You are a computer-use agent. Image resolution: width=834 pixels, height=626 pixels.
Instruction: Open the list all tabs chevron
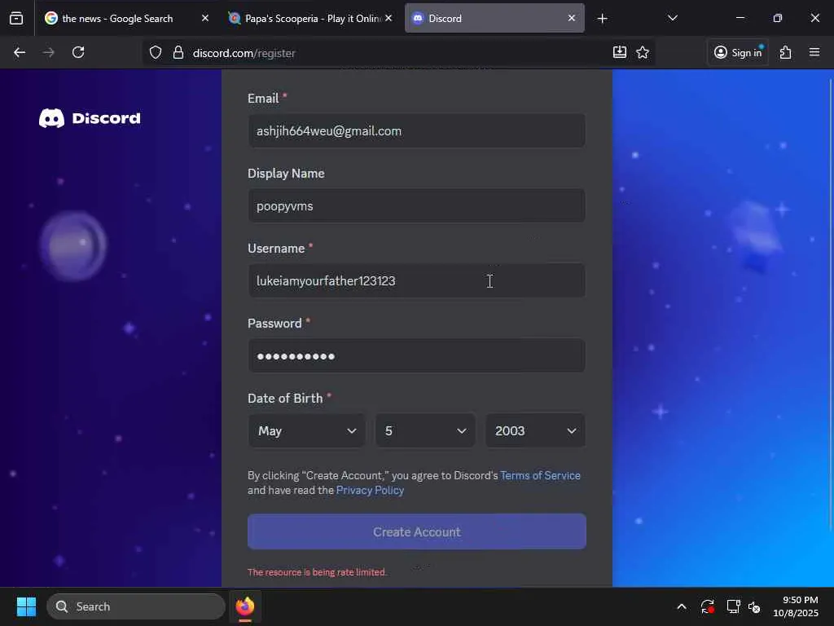tap(672, 18)
